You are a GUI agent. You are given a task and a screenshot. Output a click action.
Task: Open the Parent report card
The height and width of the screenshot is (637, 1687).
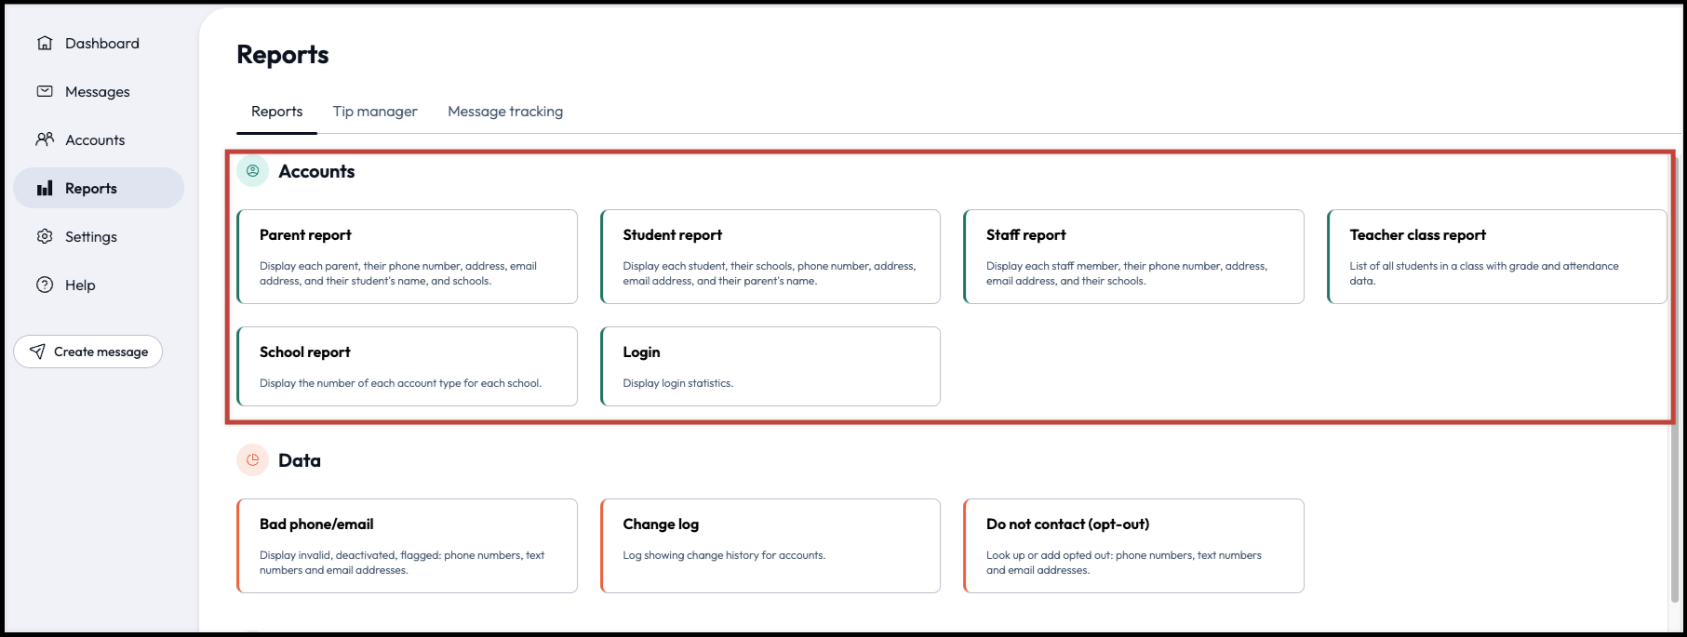point(407,257)
